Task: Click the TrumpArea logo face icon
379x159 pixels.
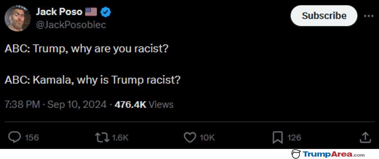Action: (x=296, y=154)
